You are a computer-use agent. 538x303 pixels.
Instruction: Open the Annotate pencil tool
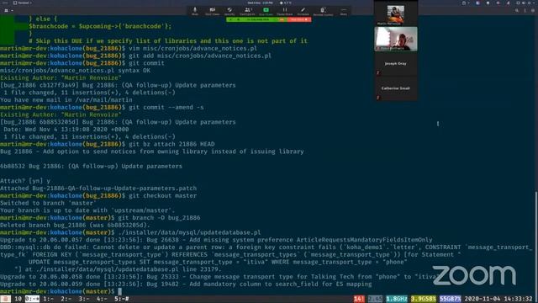point(303,11)
